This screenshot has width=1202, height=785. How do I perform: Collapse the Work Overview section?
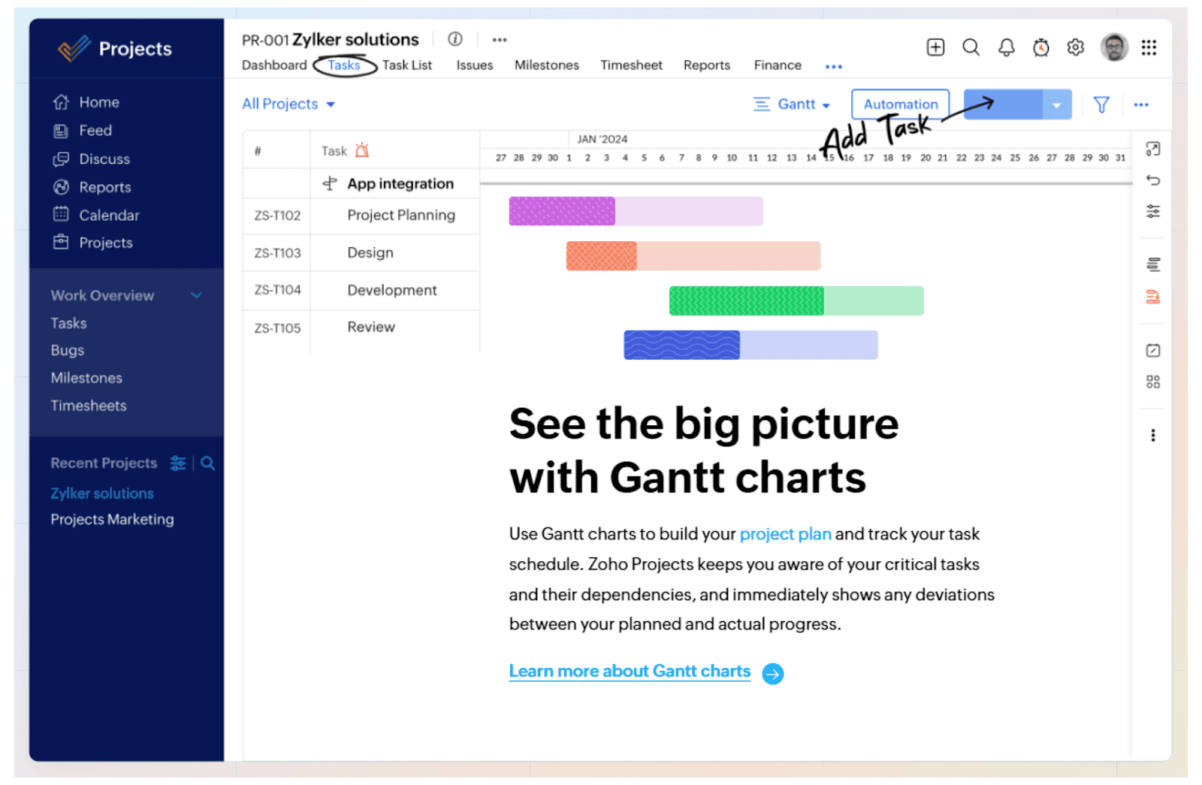pos(197,295)
